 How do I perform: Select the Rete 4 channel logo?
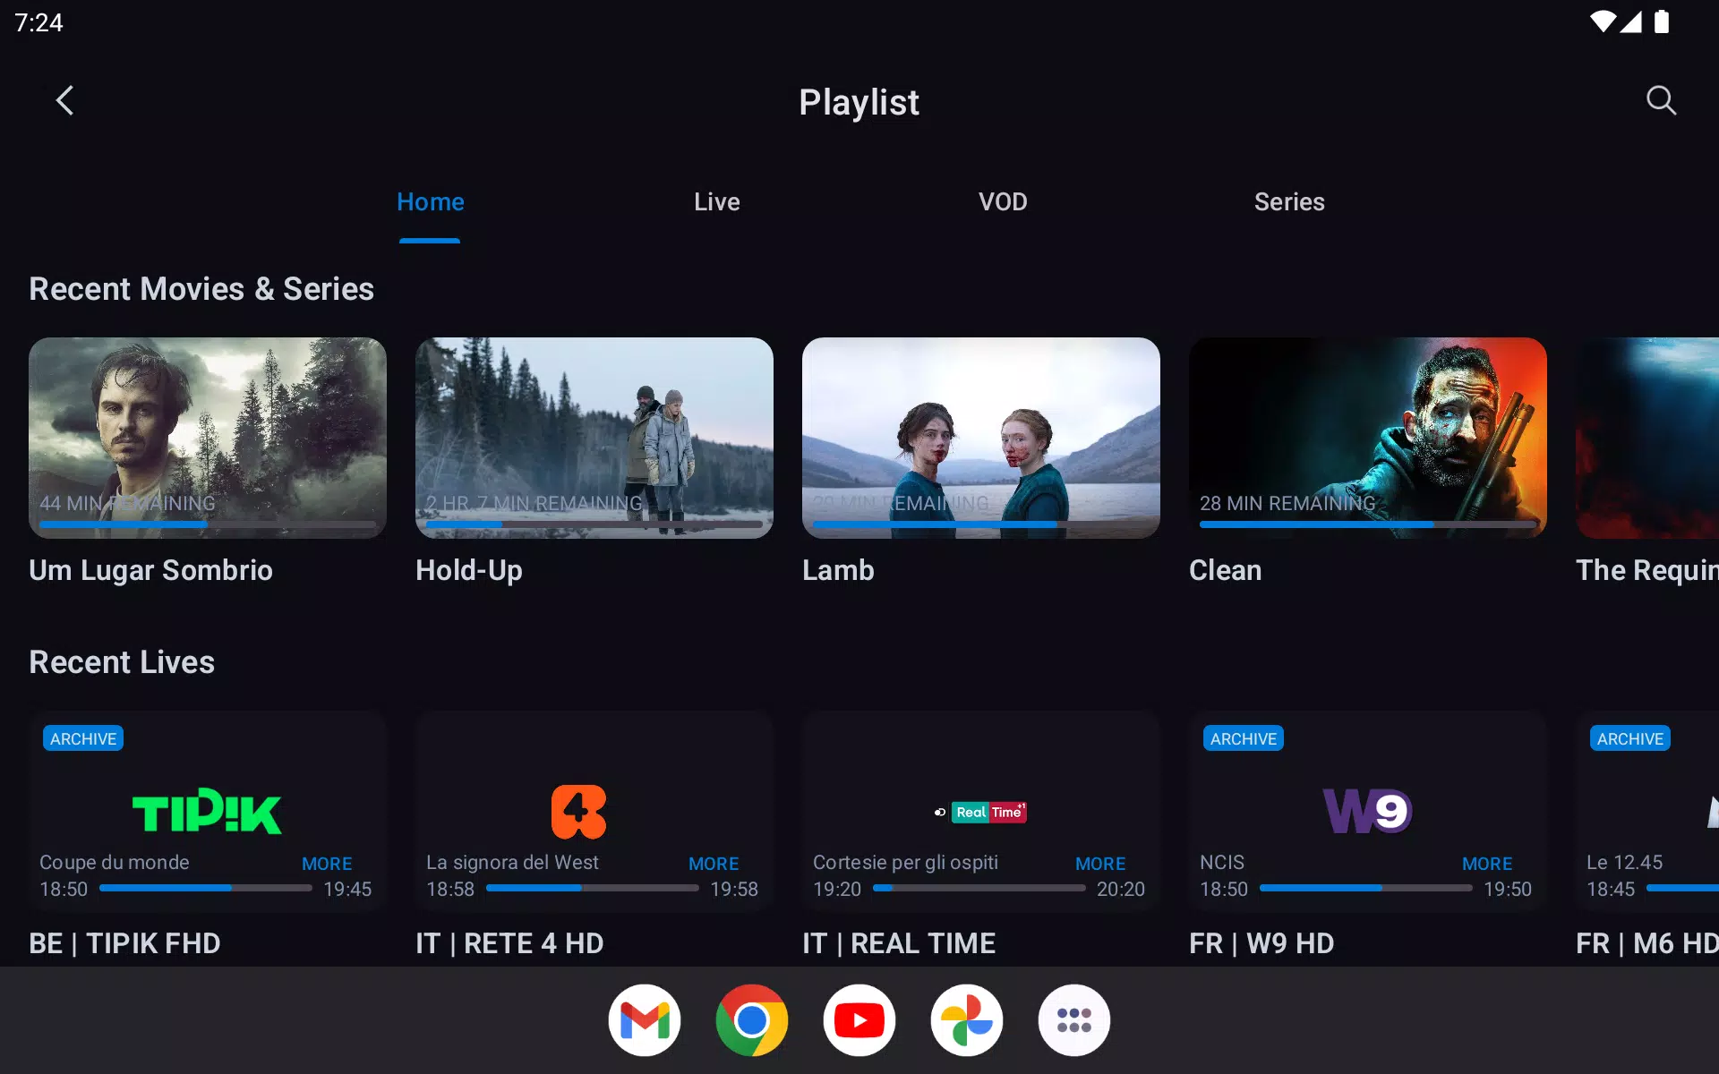[x=578, y=811]
